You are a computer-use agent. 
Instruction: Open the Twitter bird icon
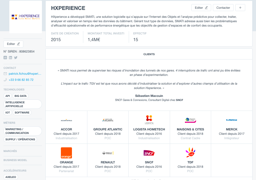click(16, 57)
